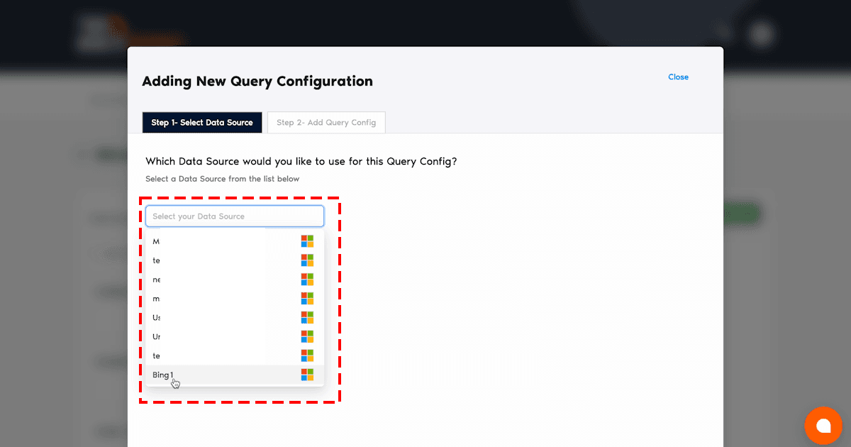Click the Microsoft logo in the 'ne' row

(x=307, y=280)
